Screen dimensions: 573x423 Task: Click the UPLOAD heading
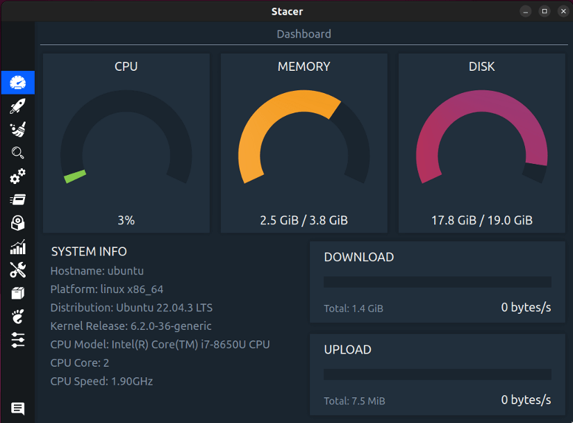(347, 349)
